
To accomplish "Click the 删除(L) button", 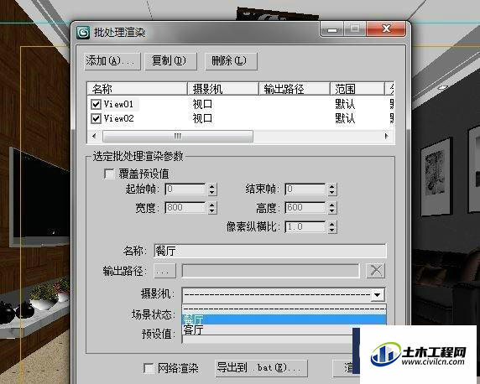I will [x=231, y=61].
